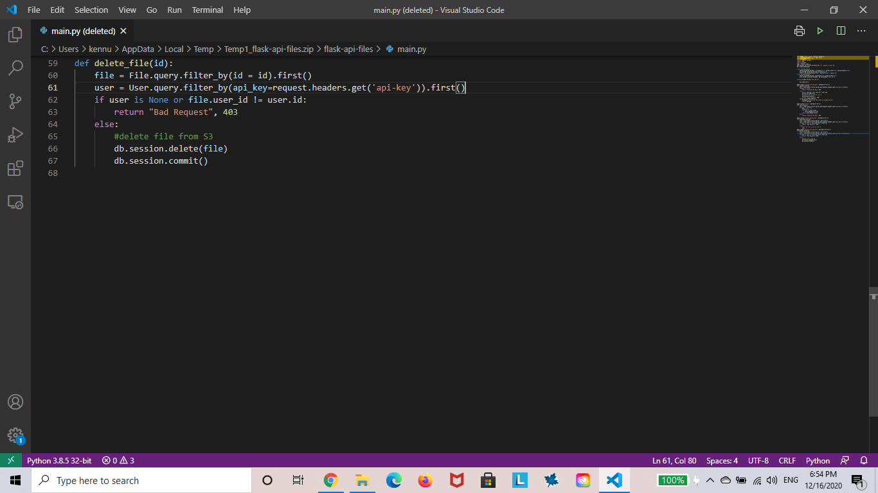Run the Python file with the play button
The image size is (878, 493).
pos(820,30)
